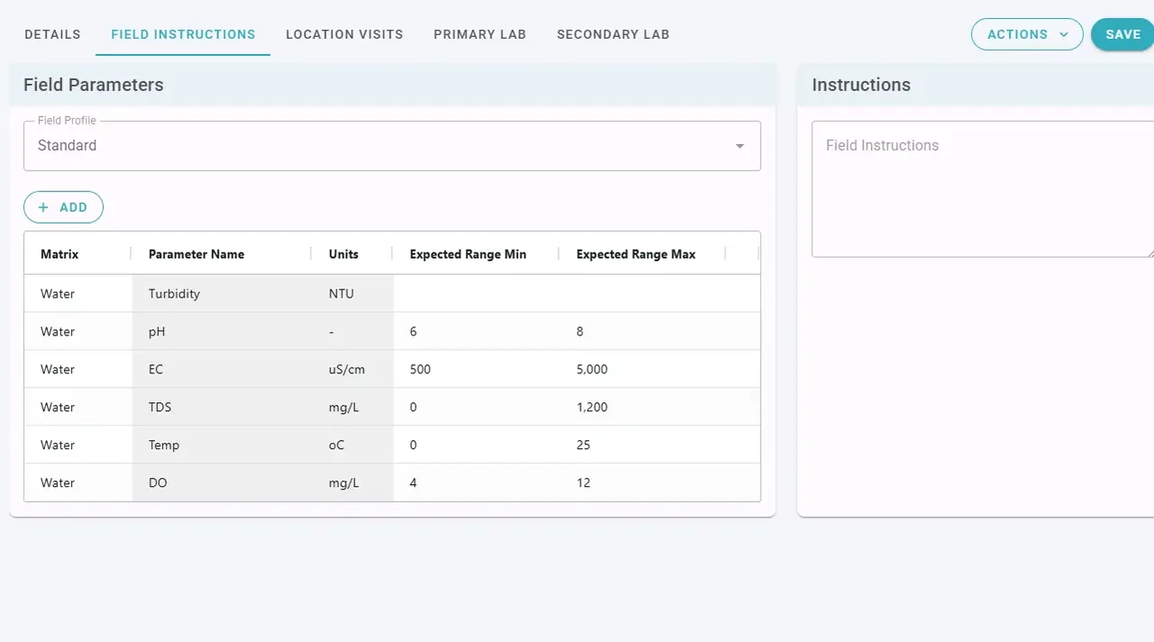Select the EC parameter cell

click(x=223, y=370)
